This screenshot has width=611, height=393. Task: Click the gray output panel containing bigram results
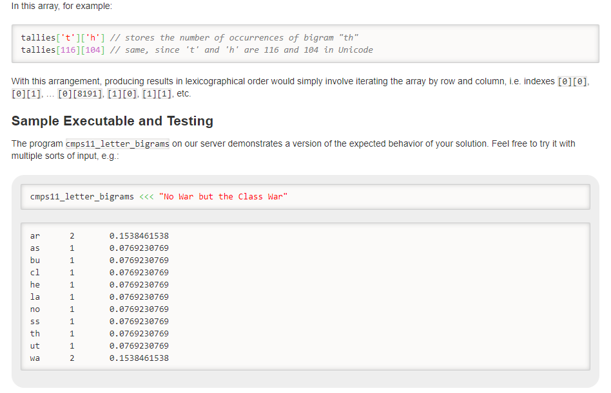coord(305,296)
